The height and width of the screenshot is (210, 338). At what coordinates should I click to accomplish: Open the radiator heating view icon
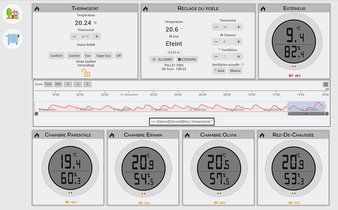click(12, 39)
